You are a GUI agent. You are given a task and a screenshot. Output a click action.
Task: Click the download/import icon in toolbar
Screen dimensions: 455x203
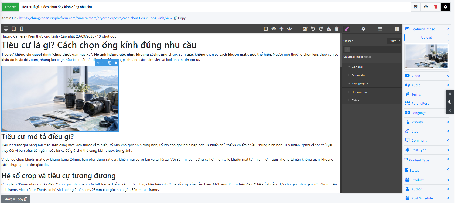tap(329, 29)
